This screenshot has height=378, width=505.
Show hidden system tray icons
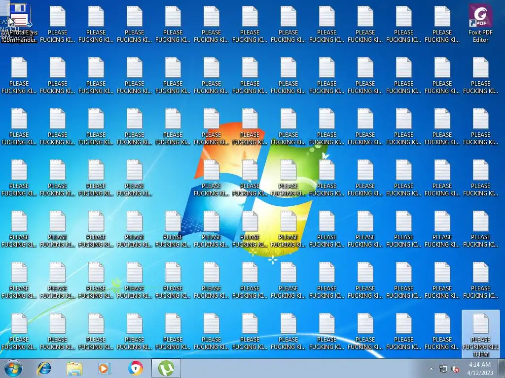[431, 369]
